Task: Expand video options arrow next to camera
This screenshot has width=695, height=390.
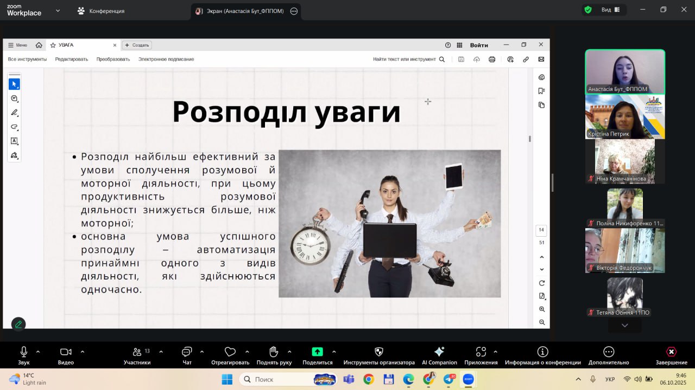Action: pyautogui.click(x=83, y=352)
